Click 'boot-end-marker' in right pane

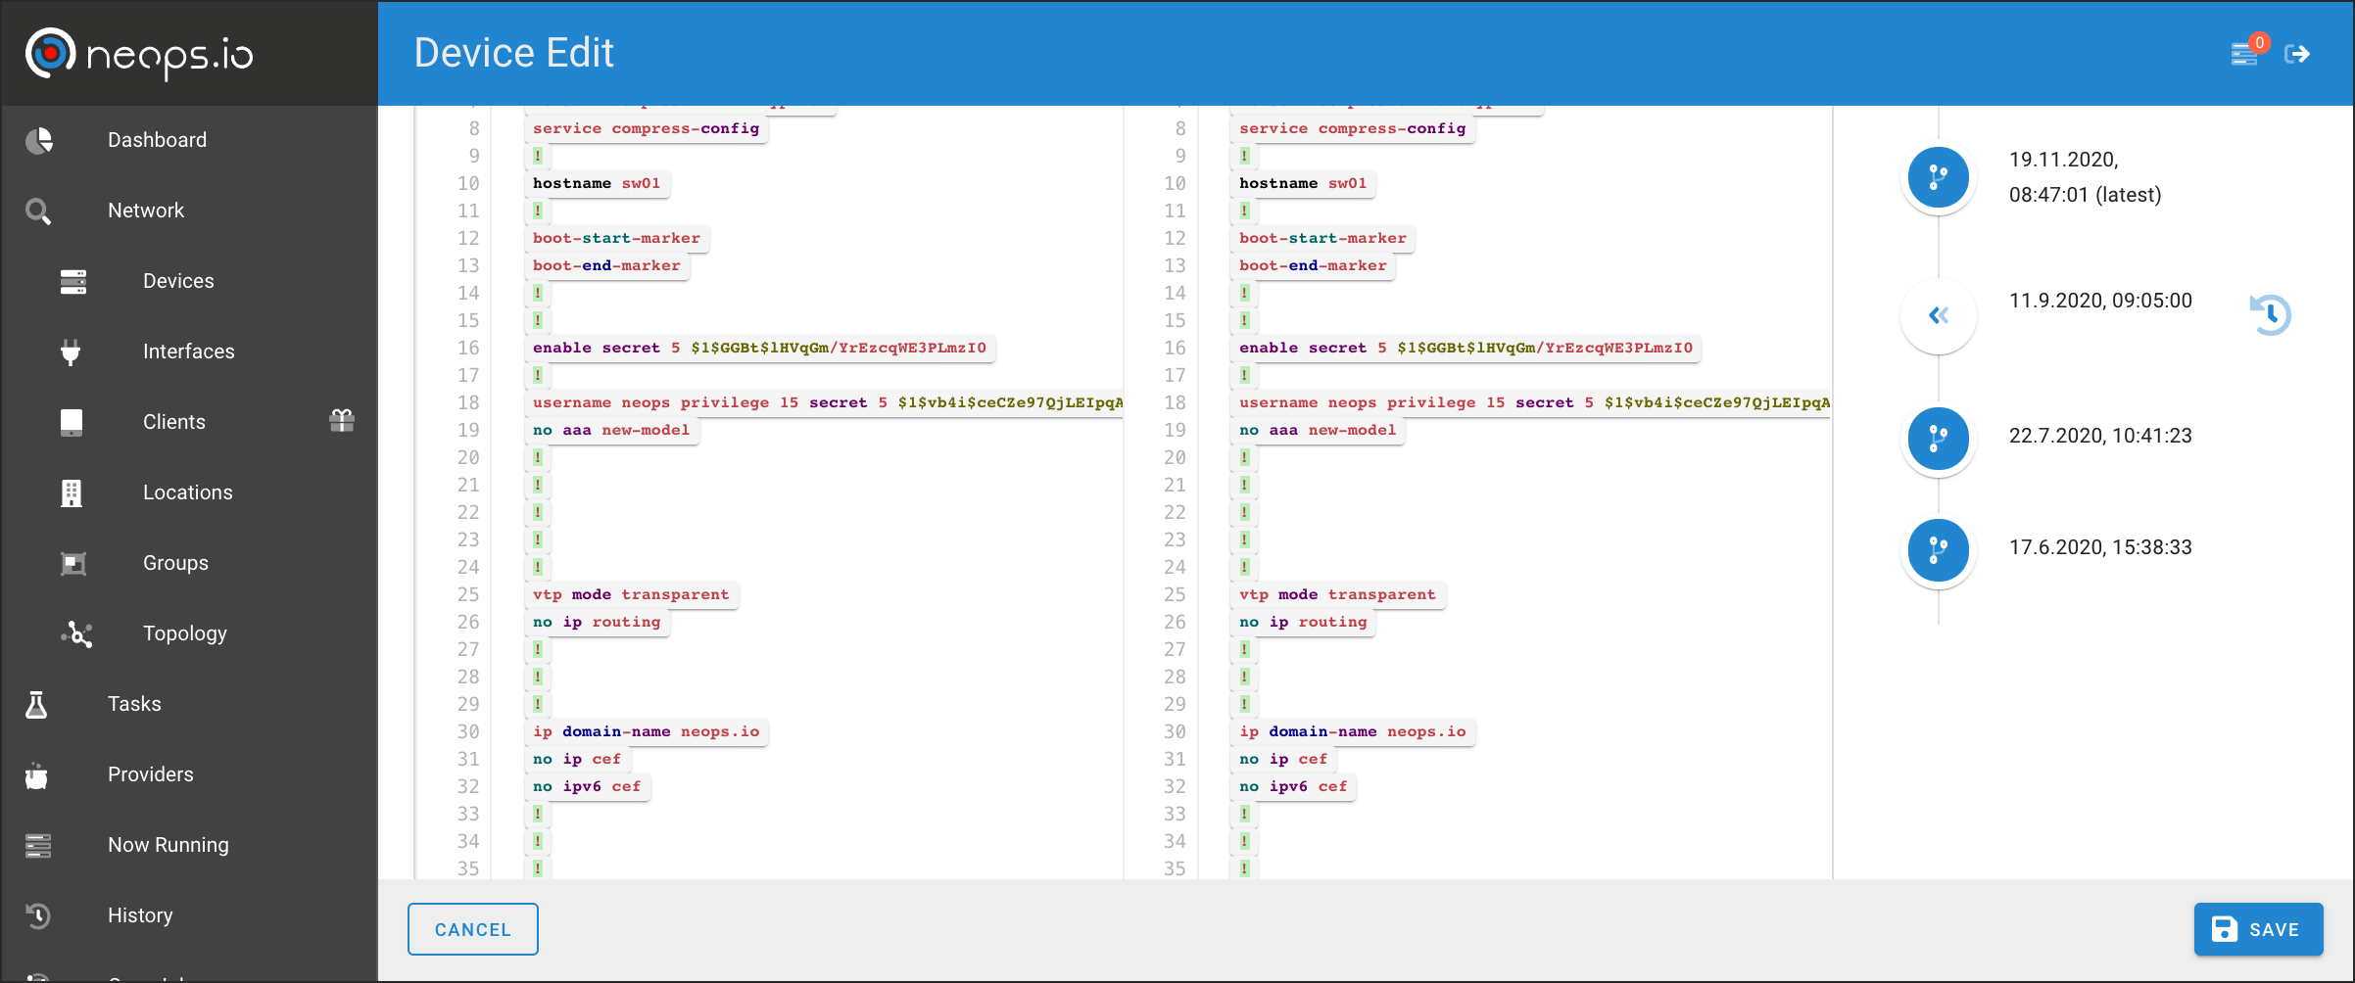[1313, 265]
